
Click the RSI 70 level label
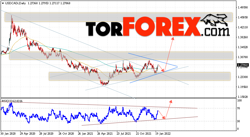pyautogui.click(x=239, y=108)
